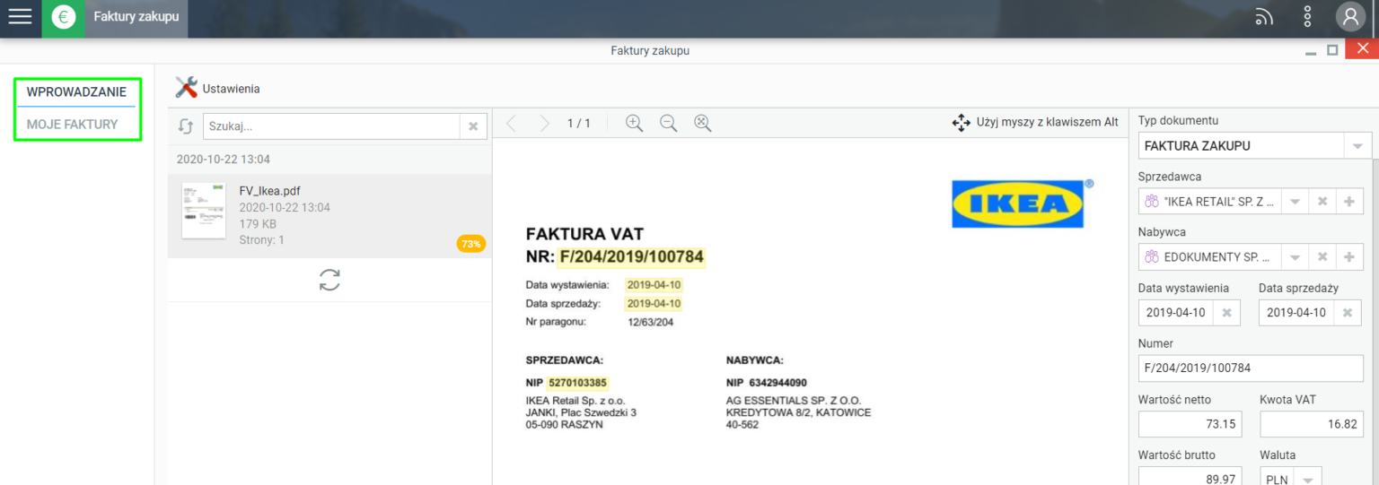This screenshot has width=1379, height=485.
Task: Click the green euro module icon
Action: (63, 17)
